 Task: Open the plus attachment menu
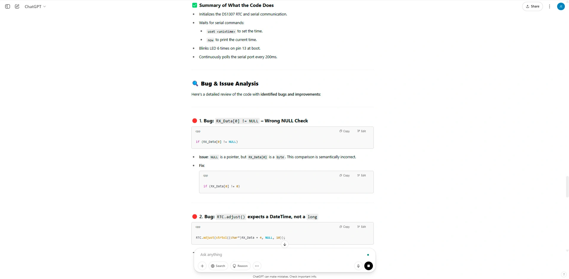[202, 266]
